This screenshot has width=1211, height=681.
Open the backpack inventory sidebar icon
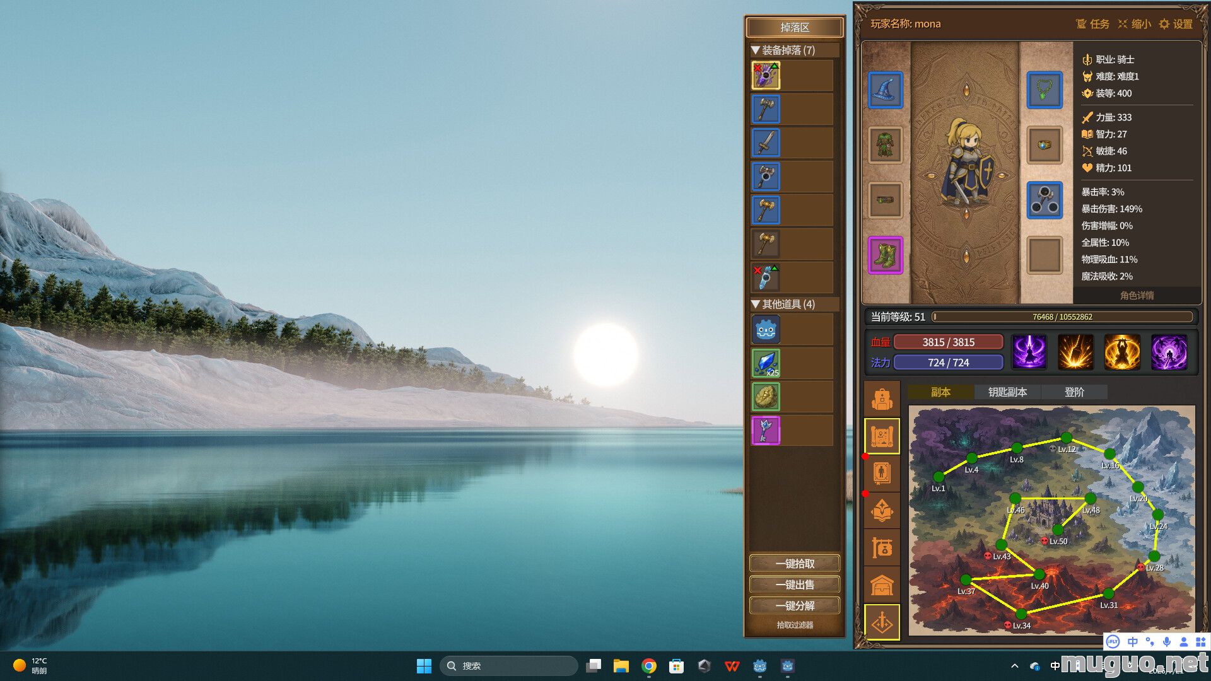[882, 399]
